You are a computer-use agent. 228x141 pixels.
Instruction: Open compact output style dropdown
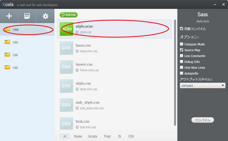[x=203, y=85]
